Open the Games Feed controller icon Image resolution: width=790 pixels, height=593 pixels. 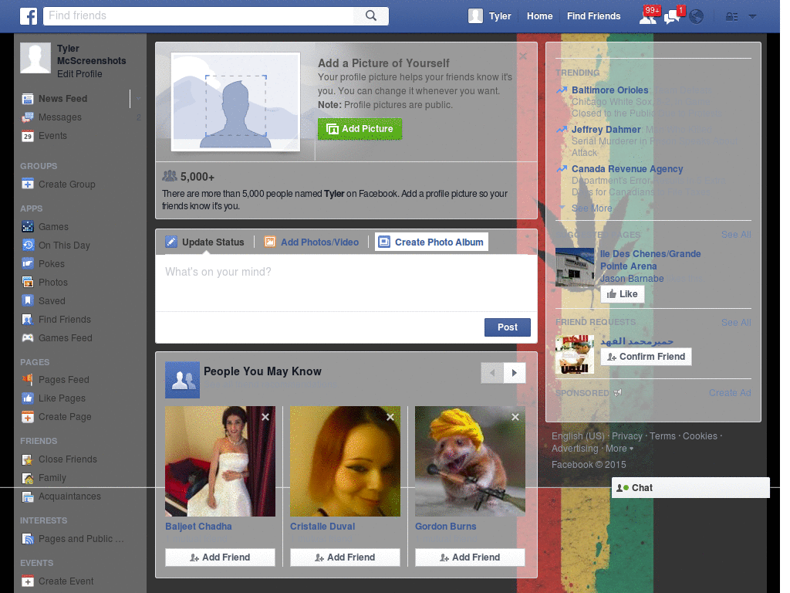(x=27, y=338)
